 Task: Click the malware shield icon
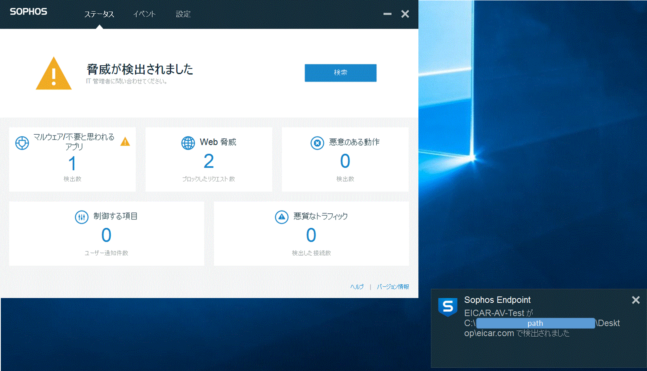click(22, 143)
